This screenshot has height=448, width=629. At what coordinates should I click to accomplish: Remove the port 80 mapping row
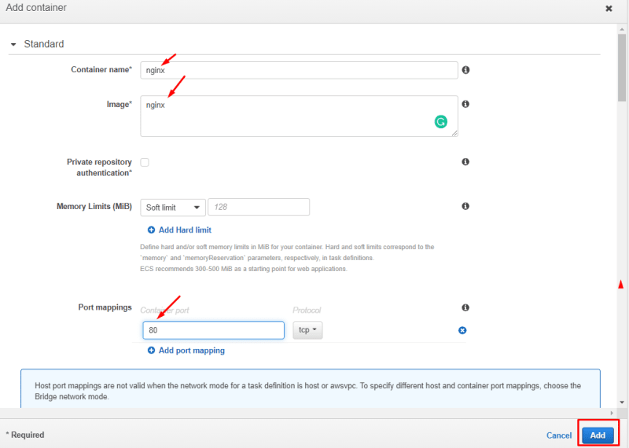(x=462, y=330)
